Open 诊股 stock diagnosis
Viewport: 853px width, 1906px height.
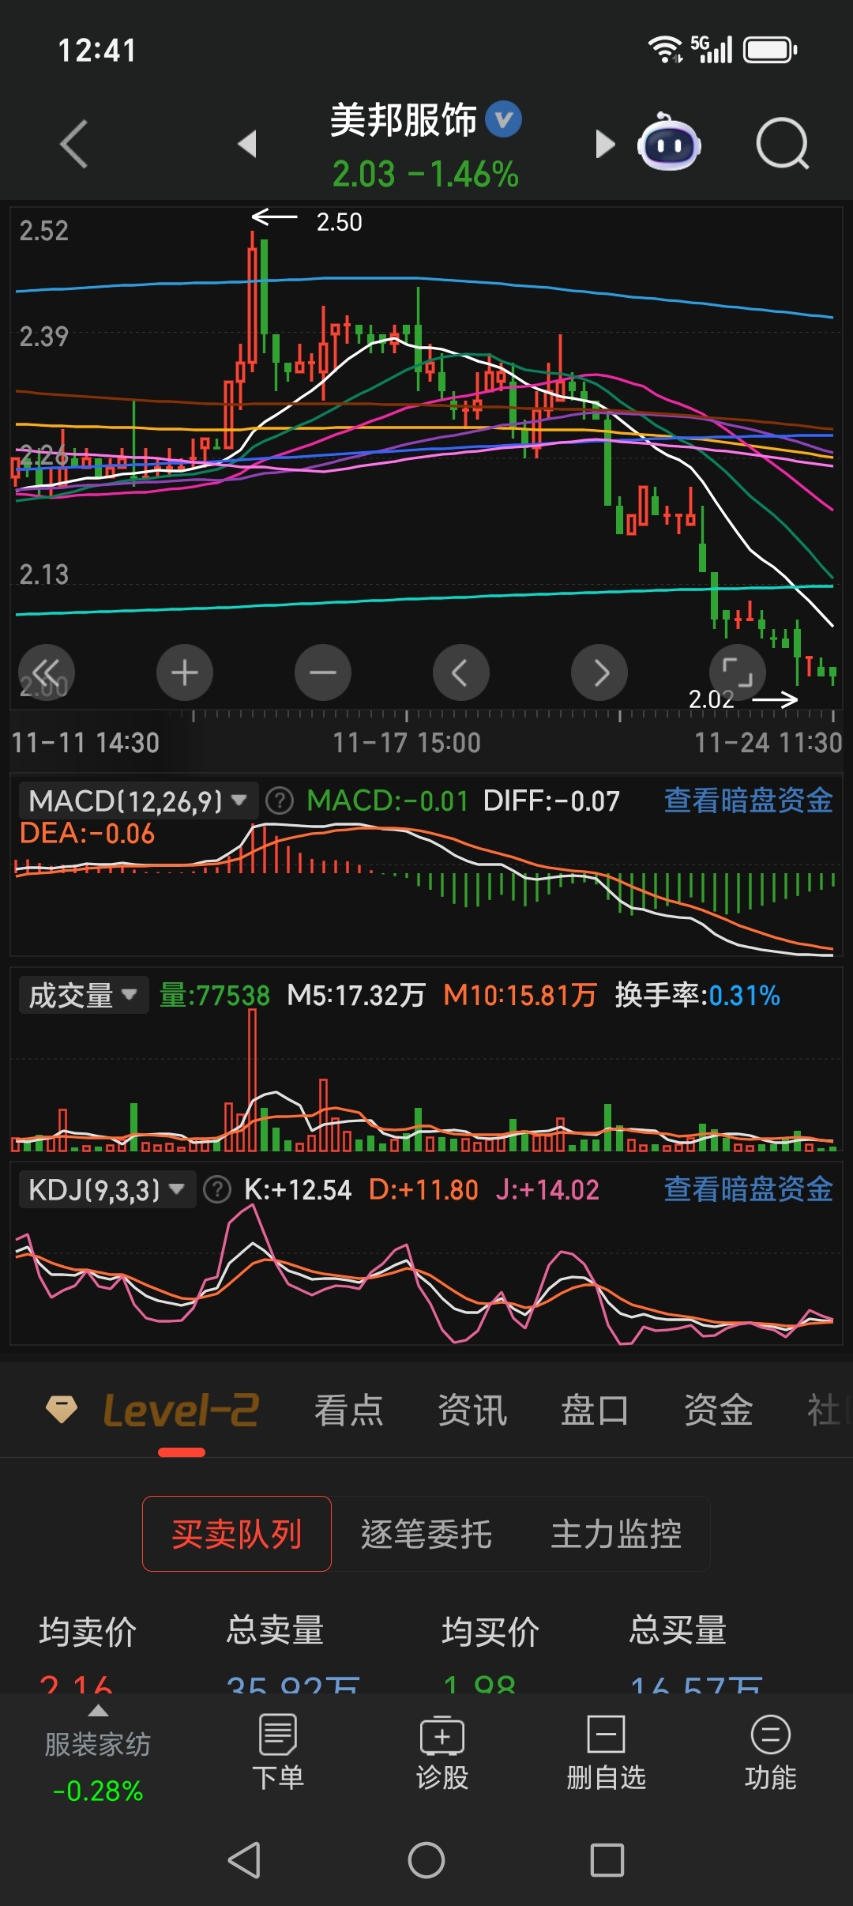(x=442, y=1752)
